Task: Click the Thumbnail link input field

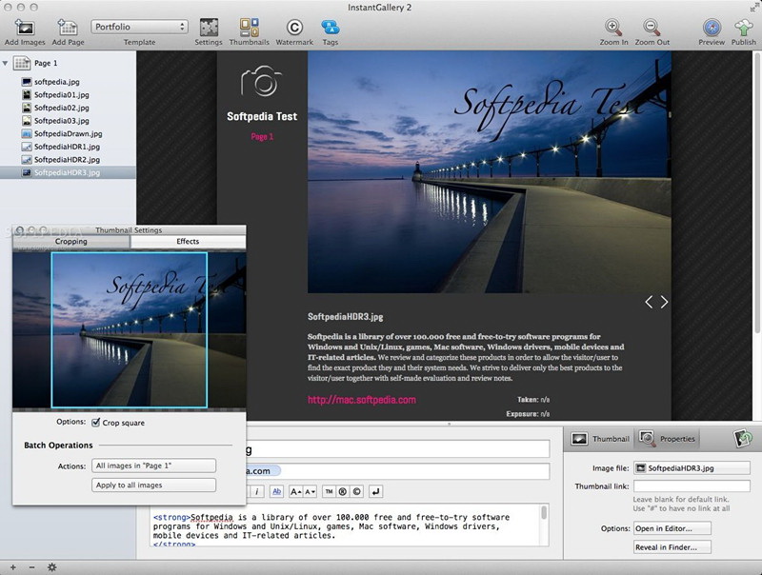Action: tap(692, 486)
